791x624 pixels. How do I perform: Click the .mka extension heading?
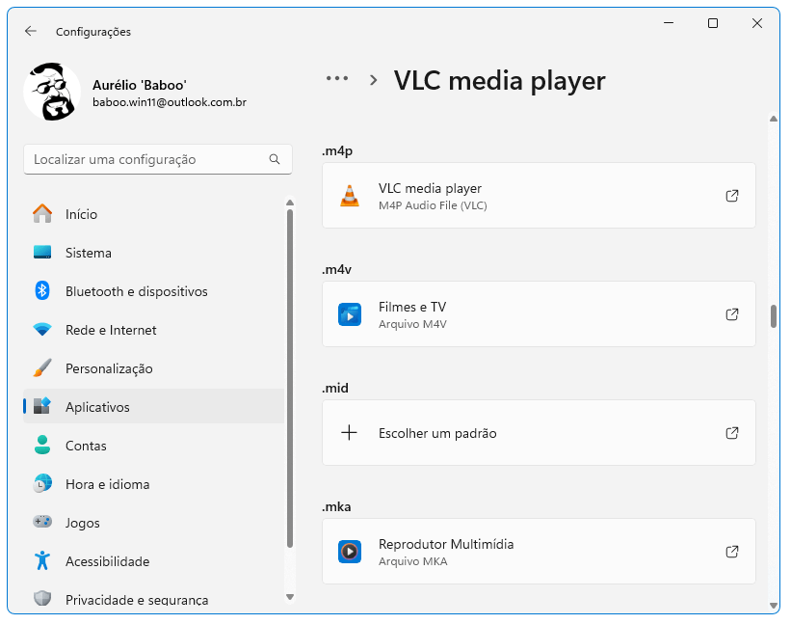coord(336,506)
